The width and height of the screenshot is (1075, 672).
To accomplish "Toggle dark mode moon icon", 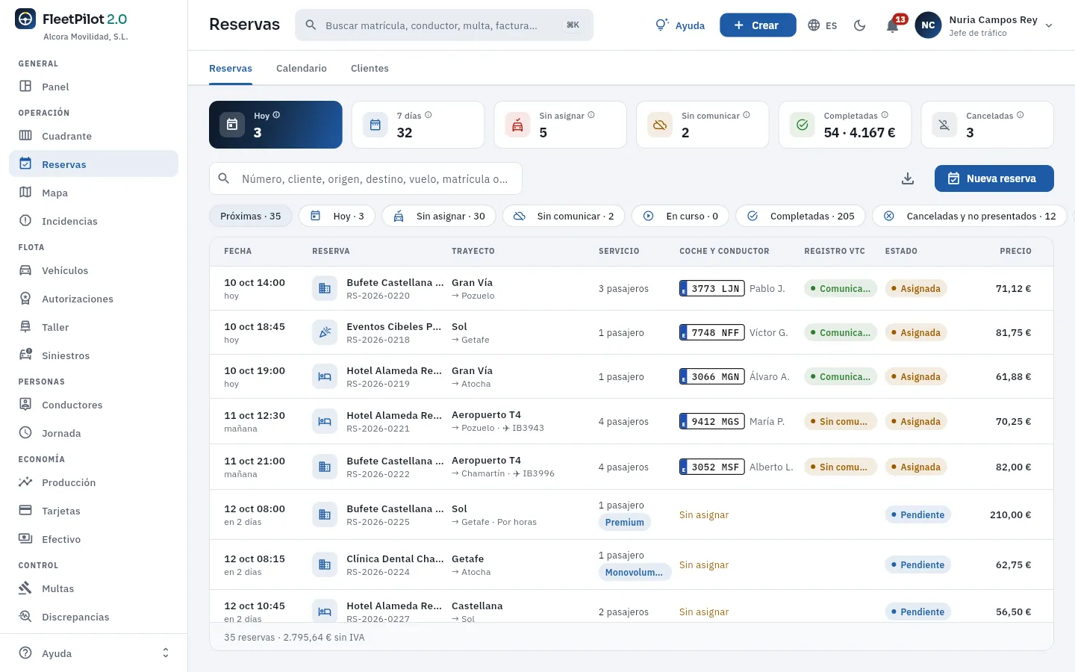I will tap(860, 25).
